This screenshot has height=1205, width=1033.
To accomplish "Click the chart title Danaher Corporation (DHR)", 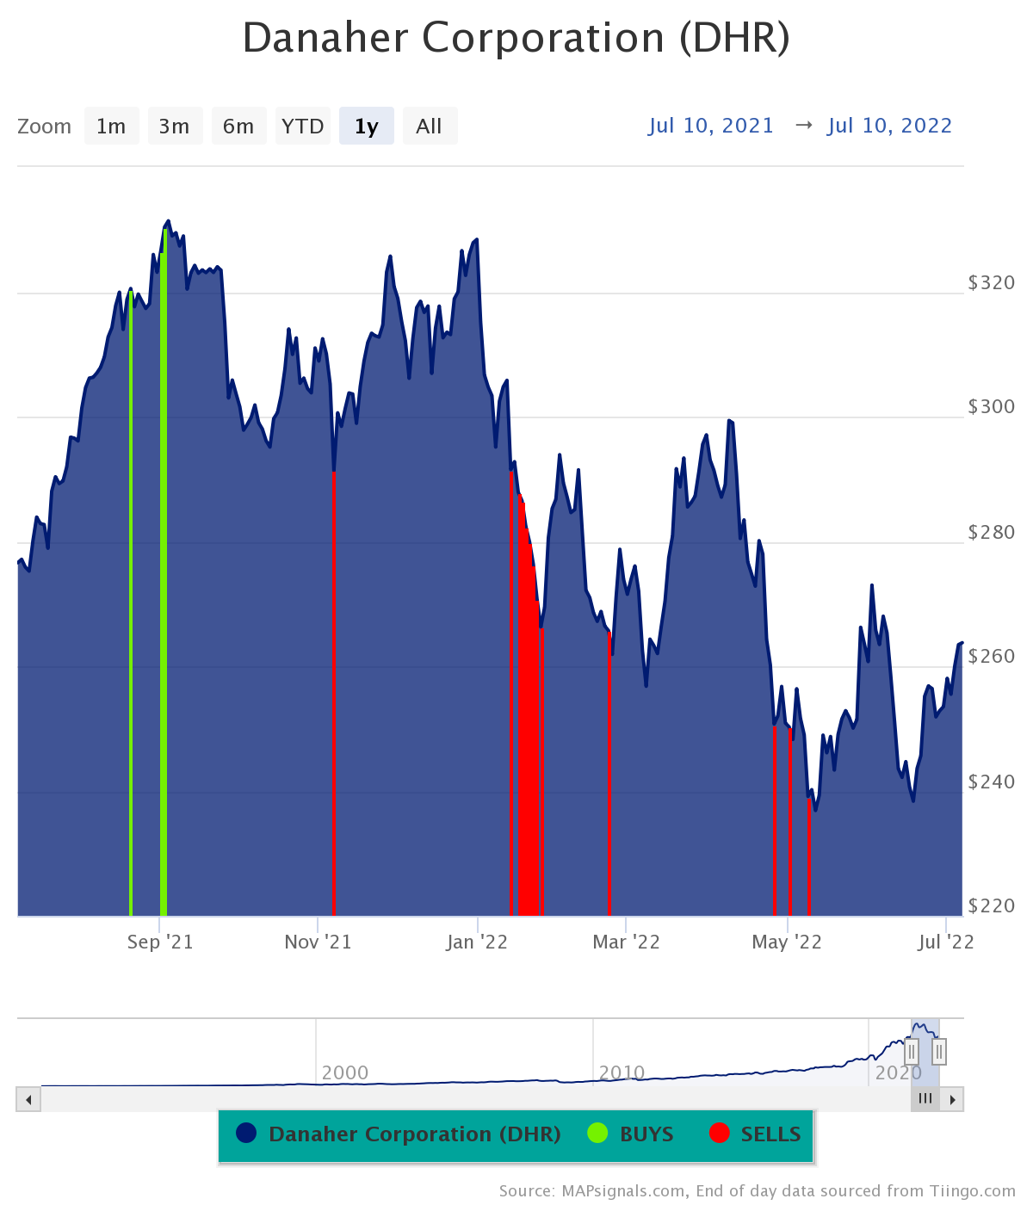I will pyautogui.click(x=516, y=39).
